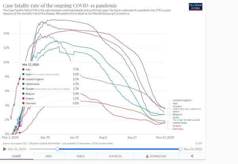This screenshot has width=238, height=164.
Task: Play the timeline animation
Action: (x=4, y=149)
